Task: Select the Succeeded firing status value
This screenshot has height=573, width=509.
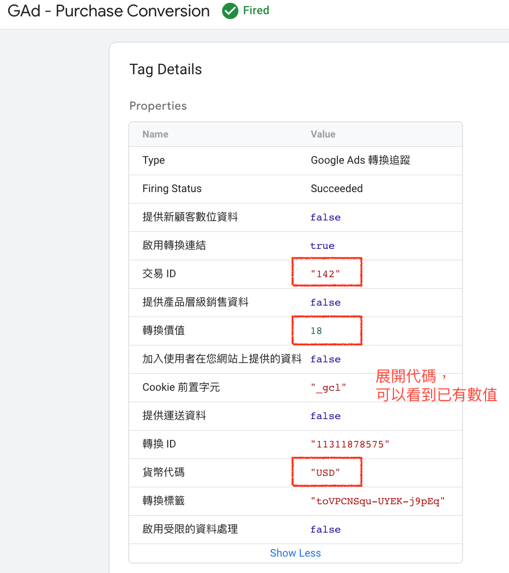Action: (336, 189)
